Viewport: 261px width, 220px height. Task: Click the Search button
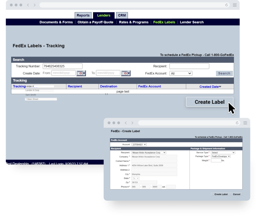[x=224, y=73]
